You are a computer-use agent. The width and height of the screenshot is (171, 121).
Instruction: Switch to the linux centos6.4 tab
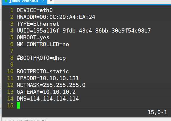click(25, 1)
